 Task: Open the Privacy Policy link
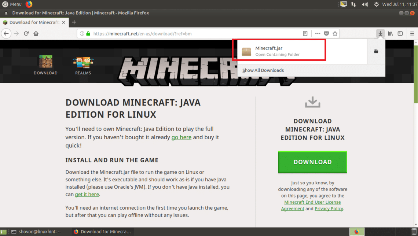tap(329, 209)
